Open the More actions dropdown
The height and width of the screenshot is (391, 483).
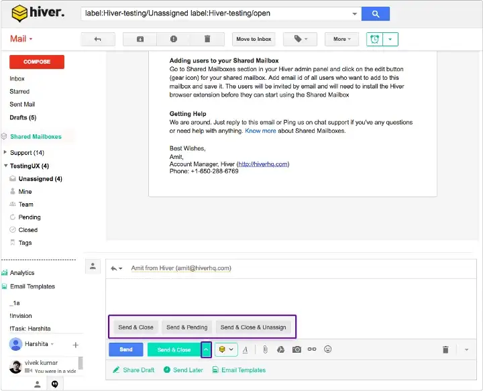[x=341, y=39]
